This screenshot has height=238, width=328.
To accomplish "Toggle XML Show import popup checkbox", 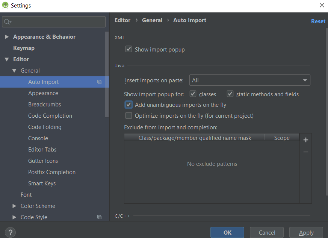I will [128, 49].
